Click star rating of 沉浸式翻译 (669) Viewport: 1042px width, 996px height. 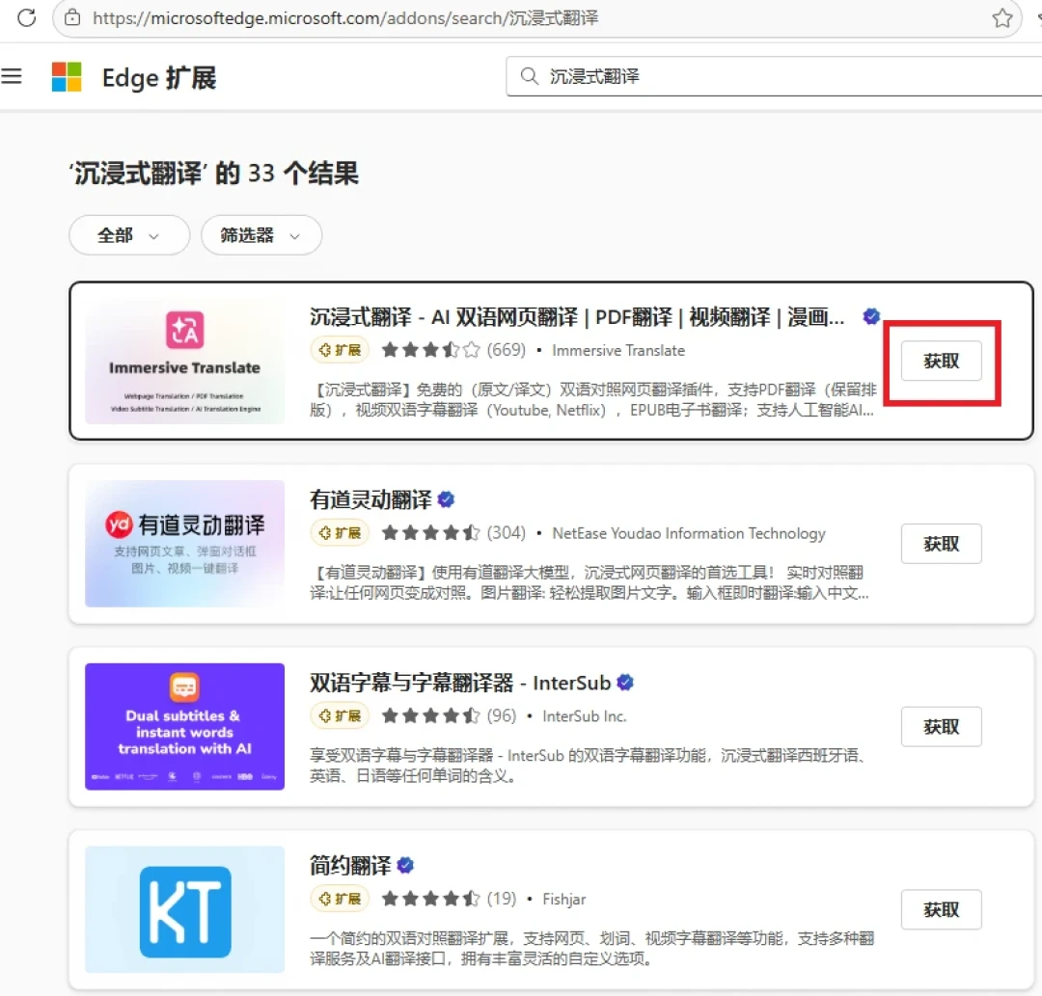click(x=430, y=350)
